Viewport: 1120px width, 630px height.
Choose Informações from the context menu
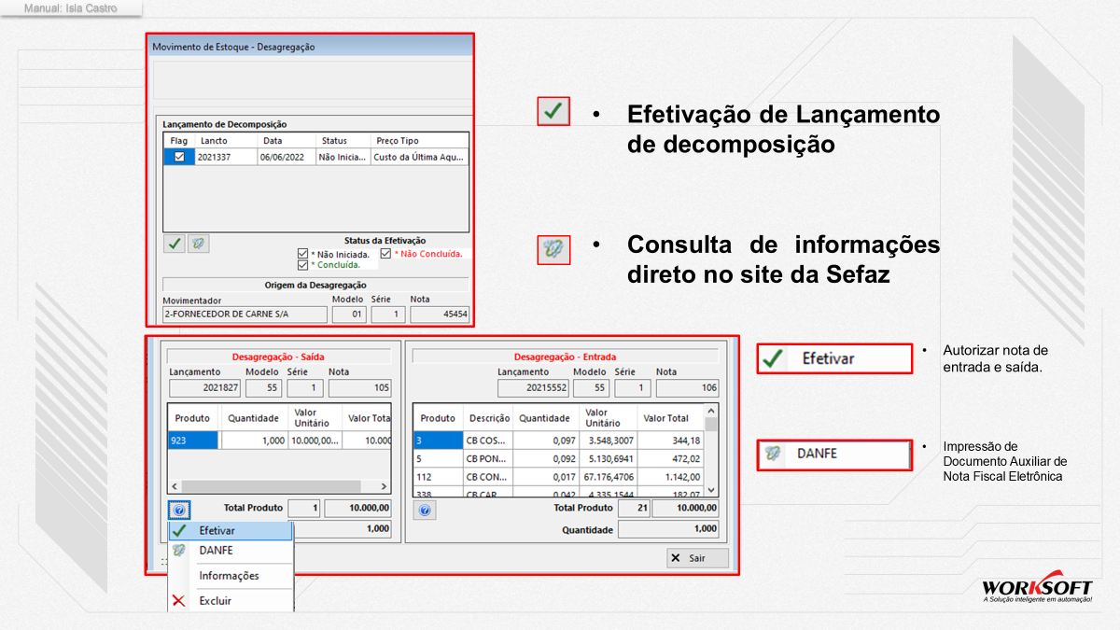[231, 576]
